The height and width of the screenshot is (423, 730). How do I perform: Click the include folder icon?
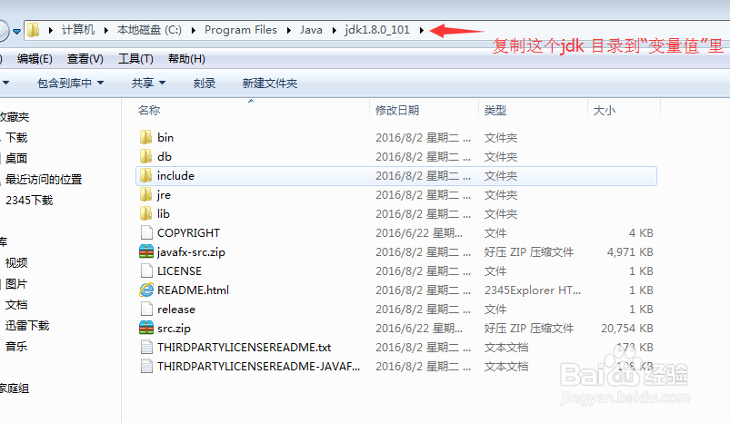tap(145, 175)
